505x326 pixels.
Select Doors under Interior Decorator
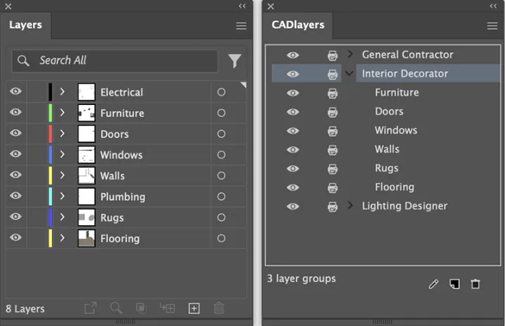(389, 111)
